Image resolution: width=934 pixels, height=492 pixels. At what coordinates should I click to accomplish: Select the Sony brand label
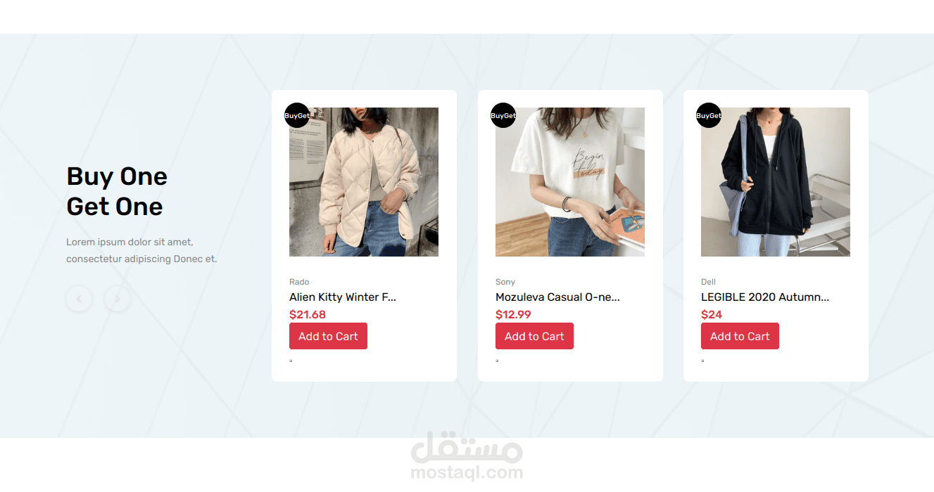[x=505, y=282]
